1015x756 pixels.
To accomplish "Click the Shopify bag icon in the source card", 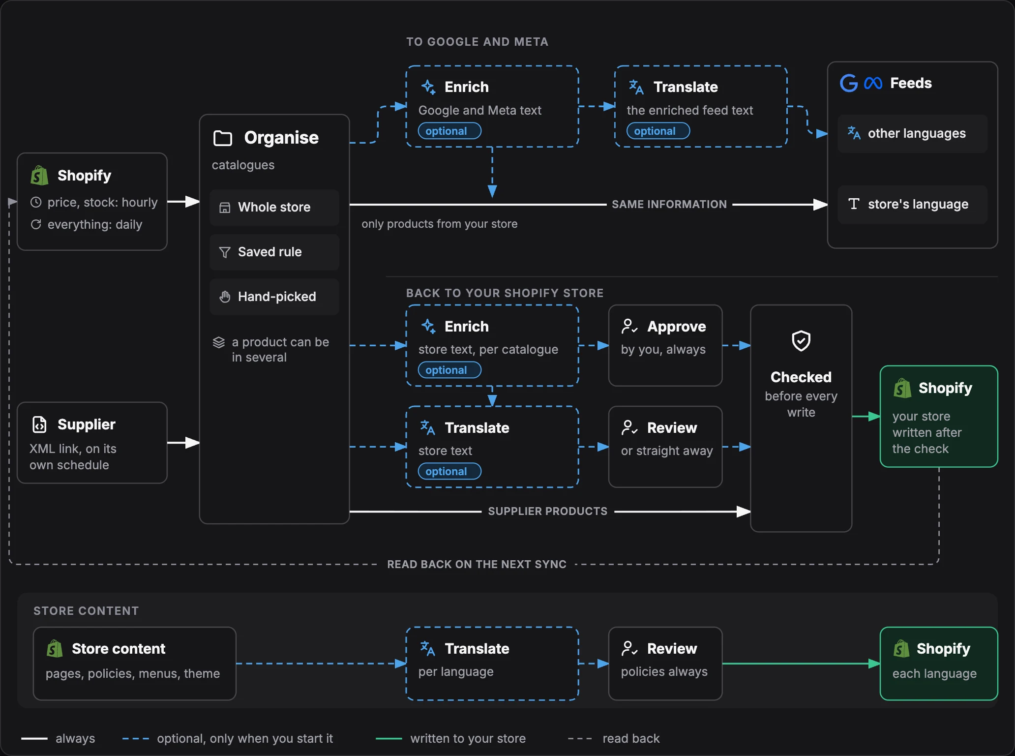I will [39, 176].
